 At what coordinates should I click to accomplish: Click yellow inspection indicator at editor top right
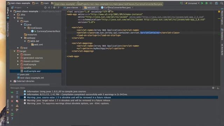(x=219, y=12)
